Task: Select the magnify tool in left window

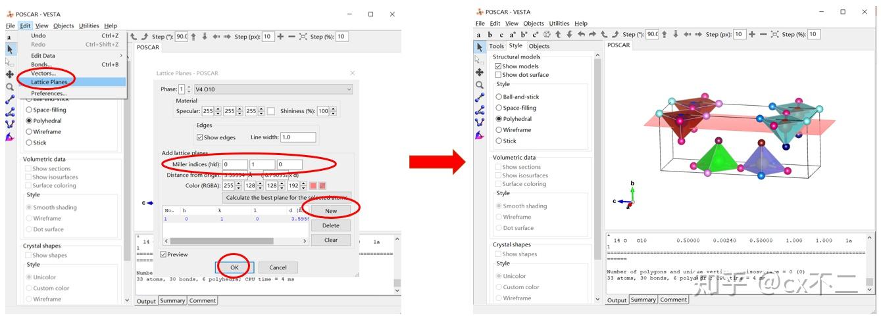Action: pyautogui.click(x=10, y=87)
